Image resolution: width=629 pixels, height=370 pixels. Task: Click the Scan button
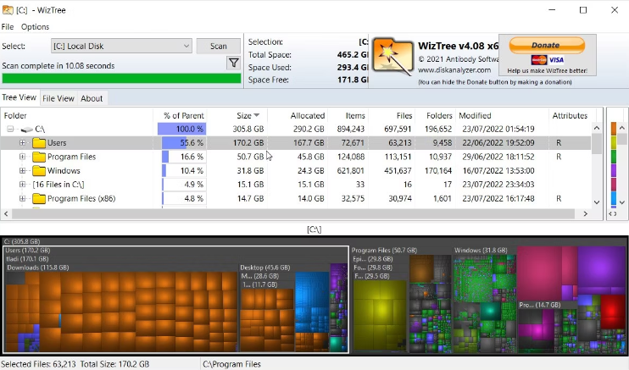tap(219, 46)
